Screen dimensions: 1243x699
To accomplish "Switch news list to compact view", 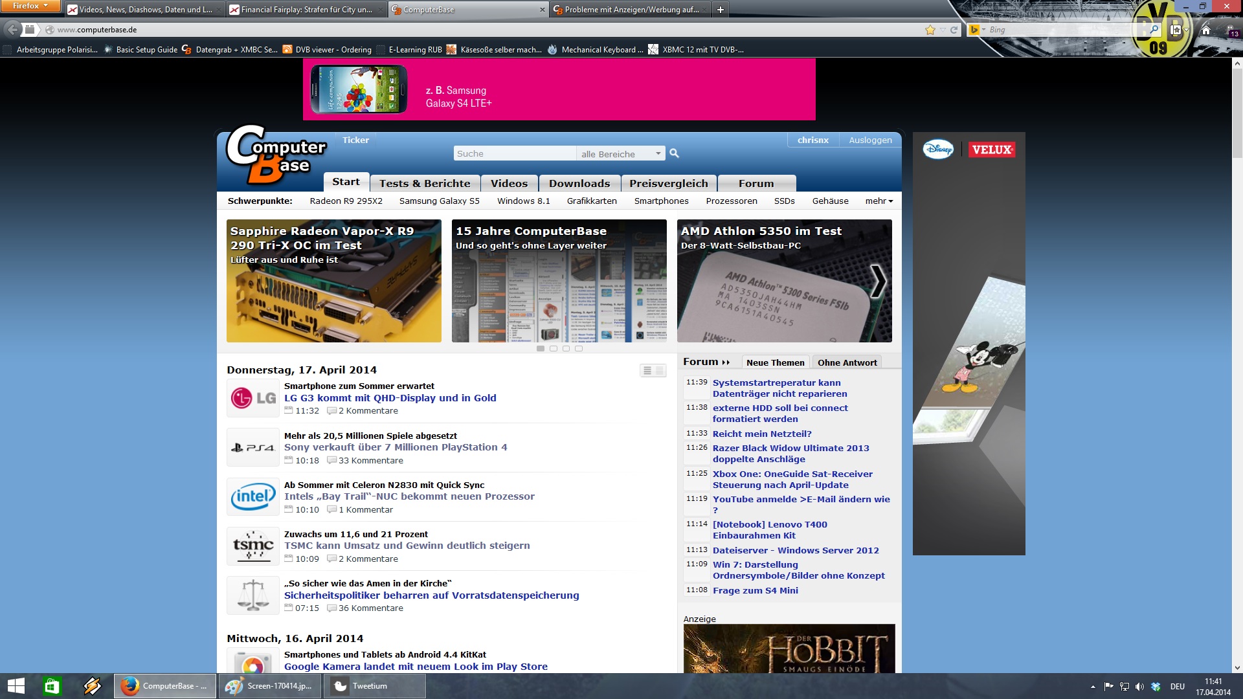I will [659, 371].
